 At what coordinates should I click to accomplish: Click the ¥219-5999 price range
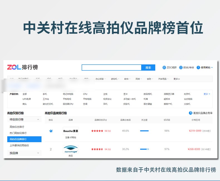tap(195, 131)
